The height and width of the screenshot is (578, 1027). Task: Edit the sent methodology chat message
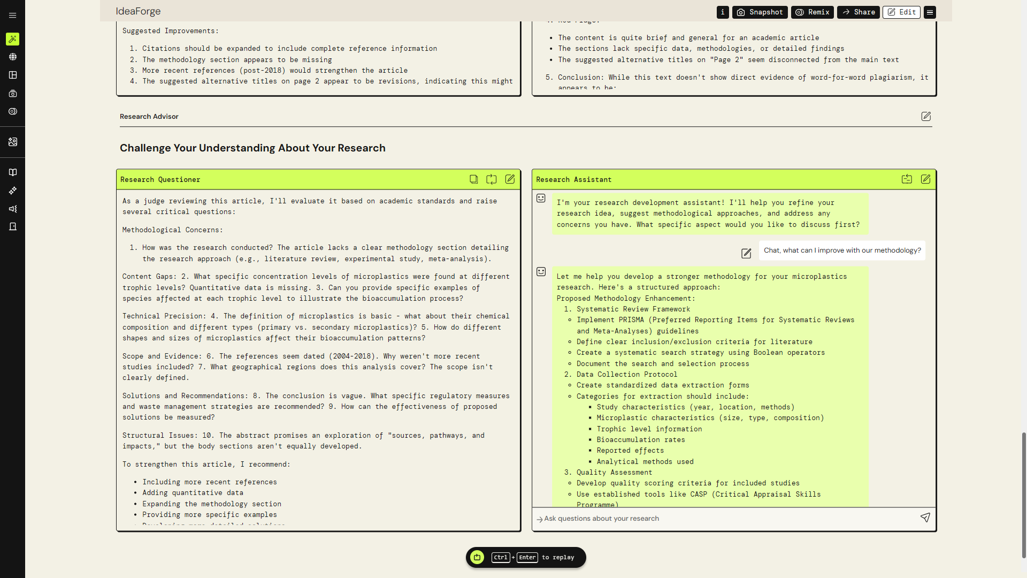pos(746,253)
